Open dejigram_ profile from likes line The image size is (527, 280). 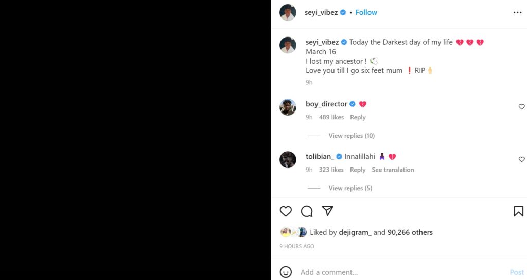click(x=355, y=232)
